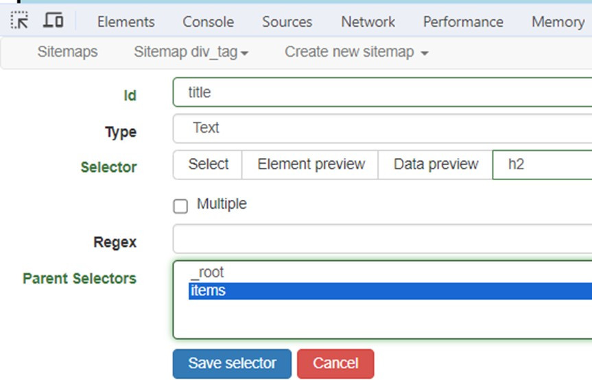Click the Save selector button
This screenshot has width=592, height=380.
232,364
